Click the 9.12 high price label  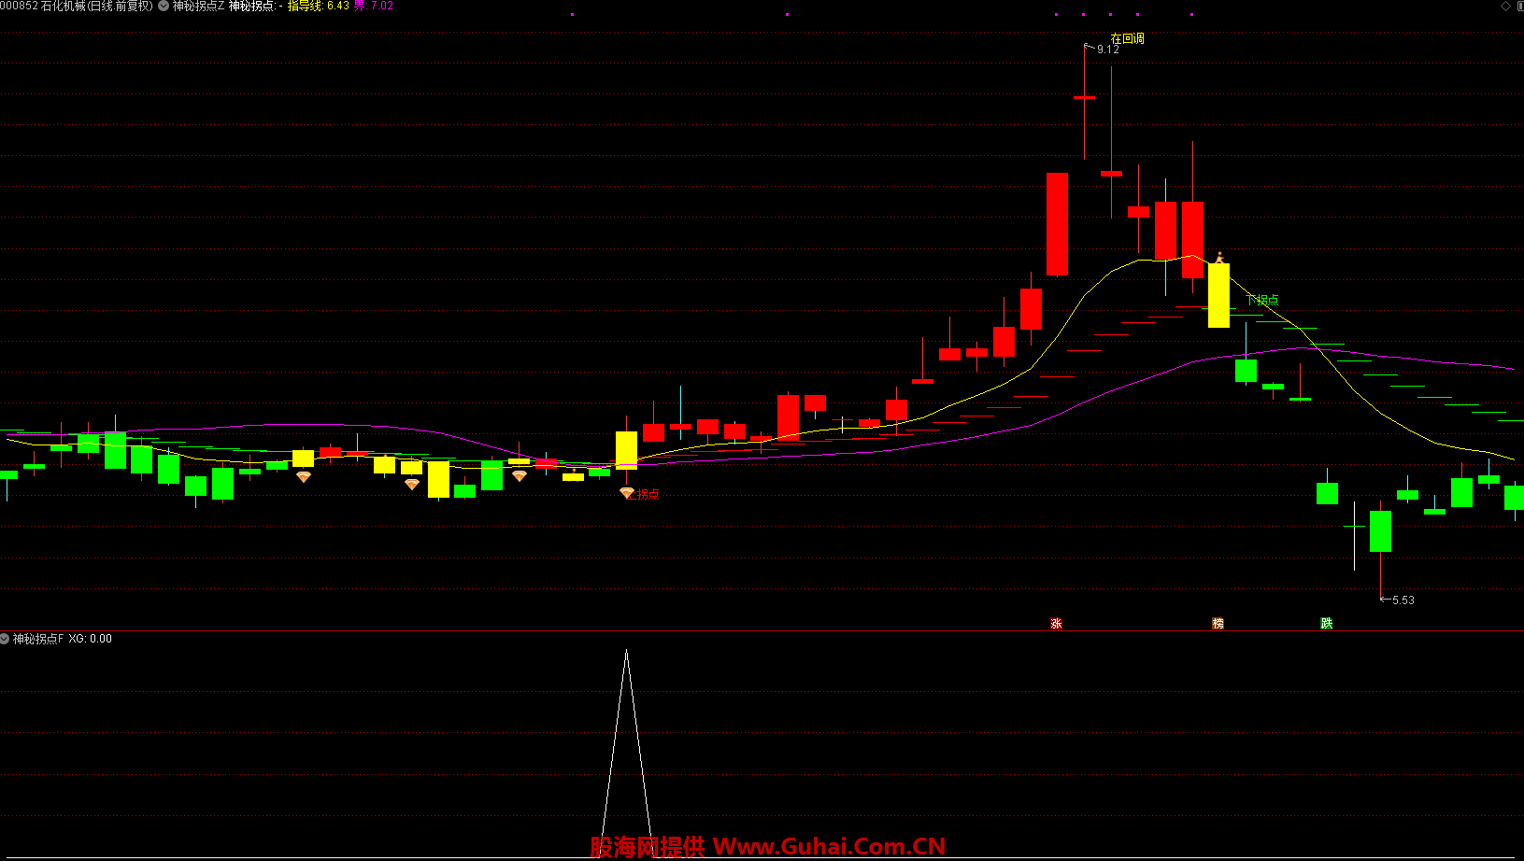click(x=1107, y=49)
